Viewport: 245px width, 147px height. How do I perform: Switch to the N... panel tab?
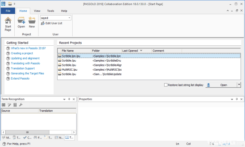(59, 138)
